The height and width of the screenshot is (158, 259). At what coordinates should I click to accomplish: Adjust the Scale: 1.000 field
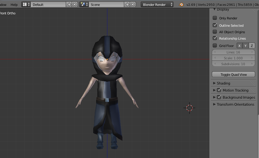(x=233, y=58)
